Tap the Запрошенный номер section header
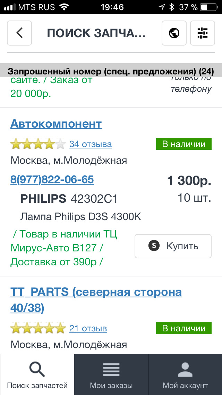This screenshot has height=395, width=222. (x=111, y=72)
